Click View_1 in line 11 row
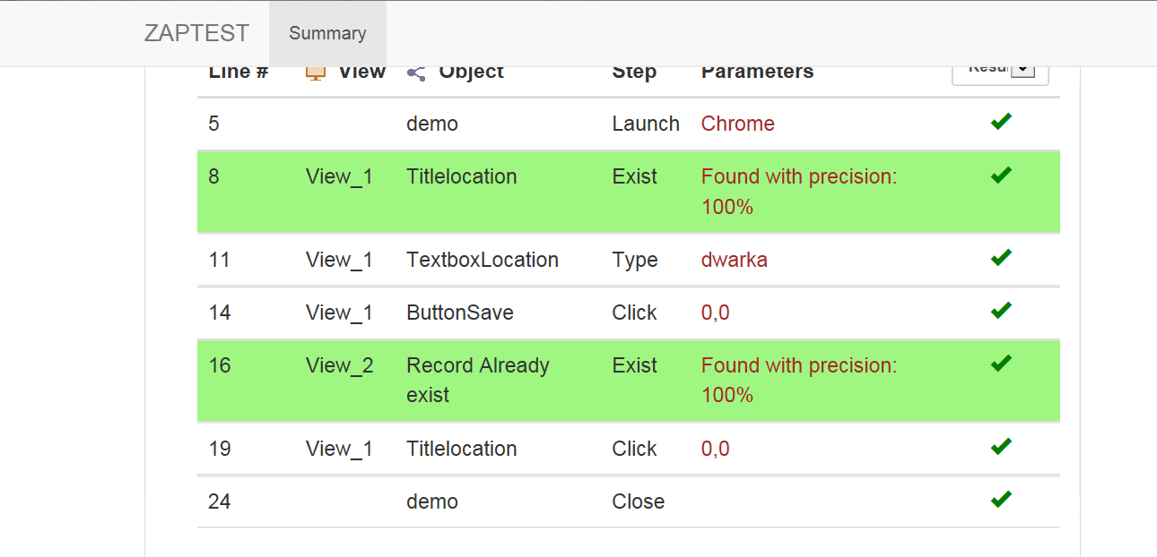The height and width of the screenshot is (557, 1157). [339, 260]
